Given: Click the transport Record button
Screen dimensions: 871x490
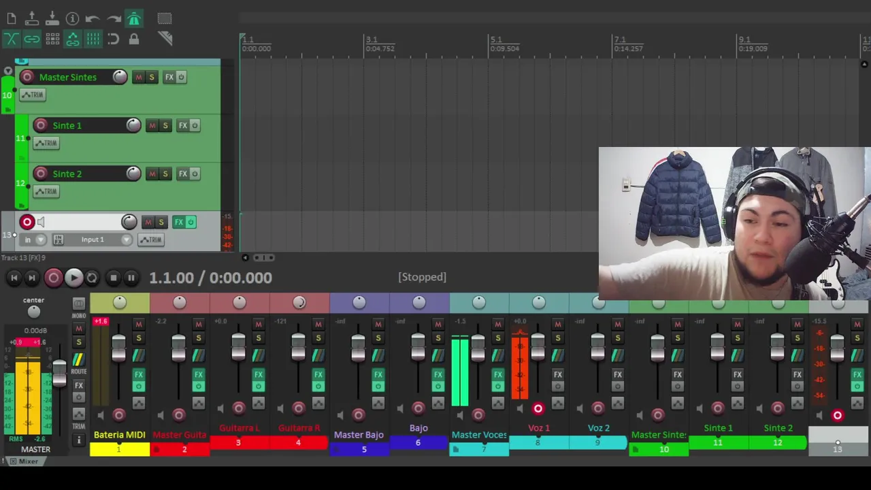Looking at the screenshot, I should coord(53,278).
